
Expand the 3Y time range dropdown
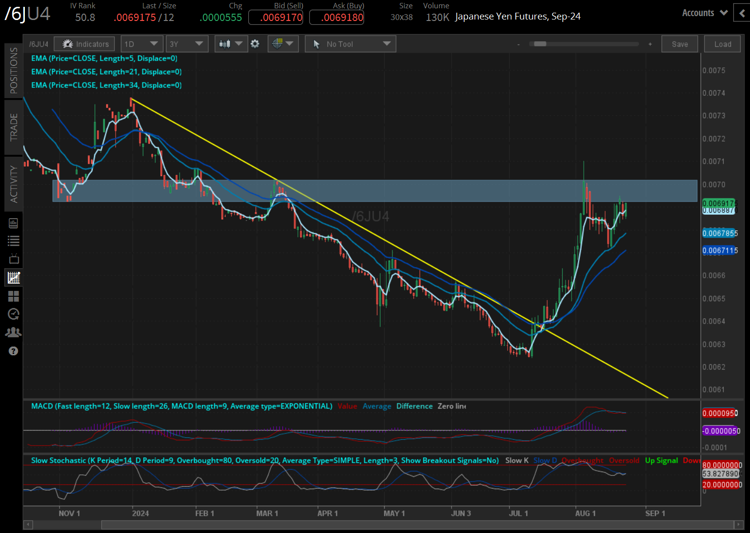click(x=187, y=44)
